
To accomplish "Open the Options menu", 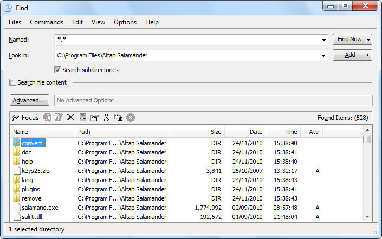I will tap(125, 22).
